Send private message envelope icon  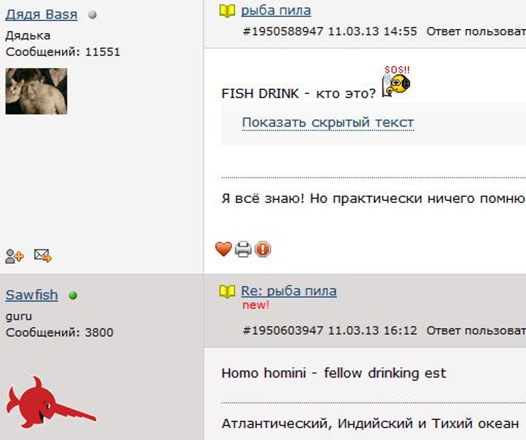tap(43, 255)
